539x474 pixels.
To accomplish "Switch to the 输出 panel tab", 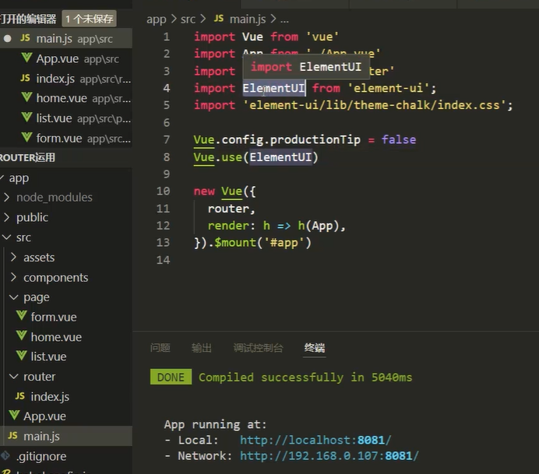I will tap(202, 348).
